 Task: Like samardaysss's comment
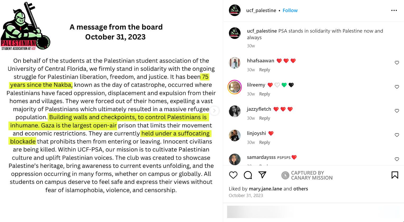[397, 159]
